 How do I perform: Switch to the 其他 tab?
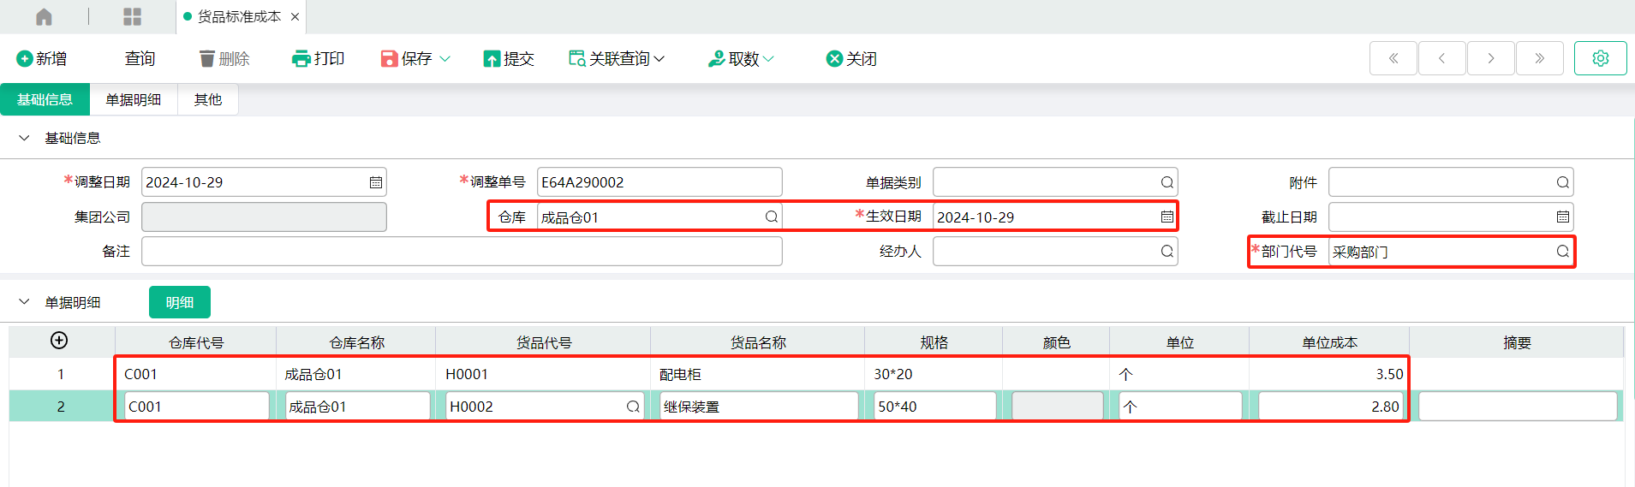coord(208,99)
